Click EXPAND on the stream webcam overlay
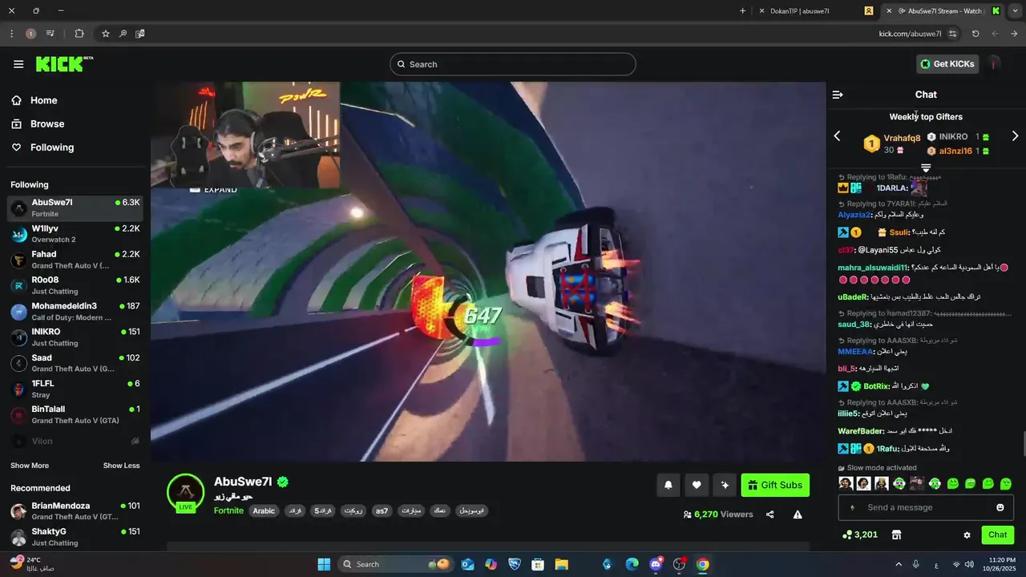Viewport: 1026px width, 577px height. coord(214,189)
